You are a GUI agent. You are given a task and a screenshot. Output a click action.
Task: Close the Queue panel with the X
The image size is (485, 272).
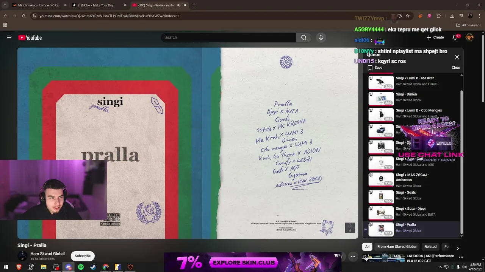tap(457, 57)
